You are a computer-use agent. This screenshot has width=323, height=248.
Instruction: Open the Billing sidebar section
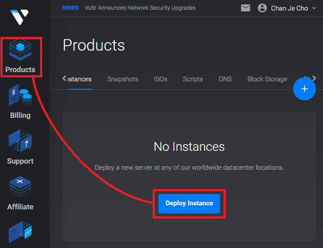click(20, 102)
